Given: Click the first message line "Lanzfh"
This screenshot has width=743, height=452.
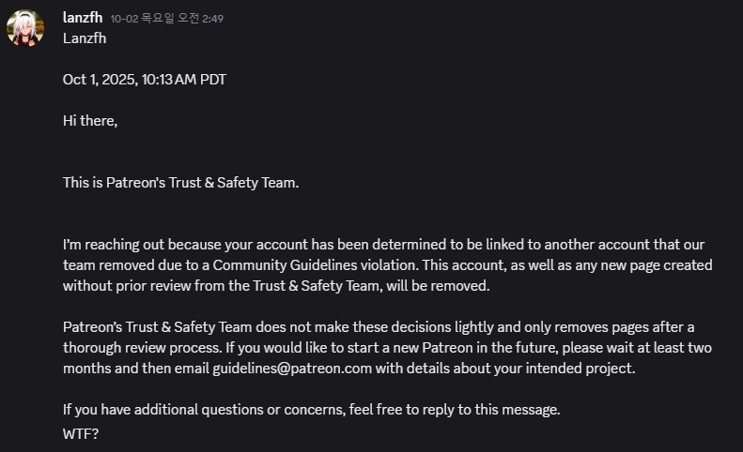Looking at the screenshot, I should [x=84, y=38].
